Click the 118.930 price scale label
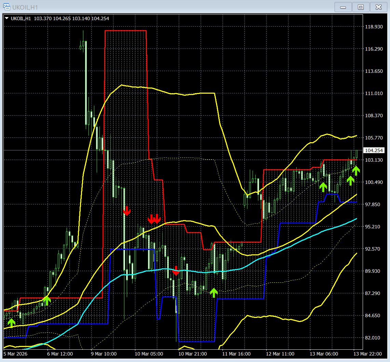The height and width of the screenshot is (362, 390). click(374, 27)
